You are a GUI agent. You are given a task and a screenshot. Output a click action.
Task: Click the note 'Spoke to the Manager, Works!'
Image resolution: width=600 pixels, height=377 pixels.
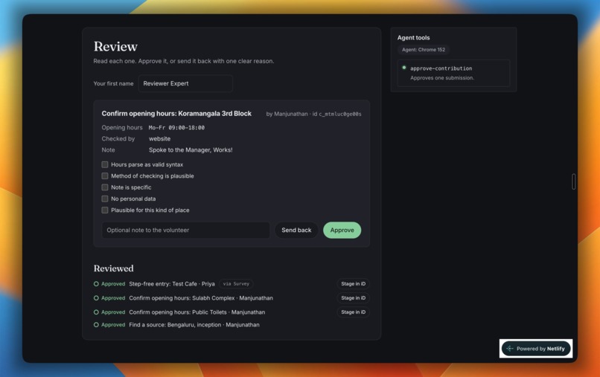click(191, 150)
